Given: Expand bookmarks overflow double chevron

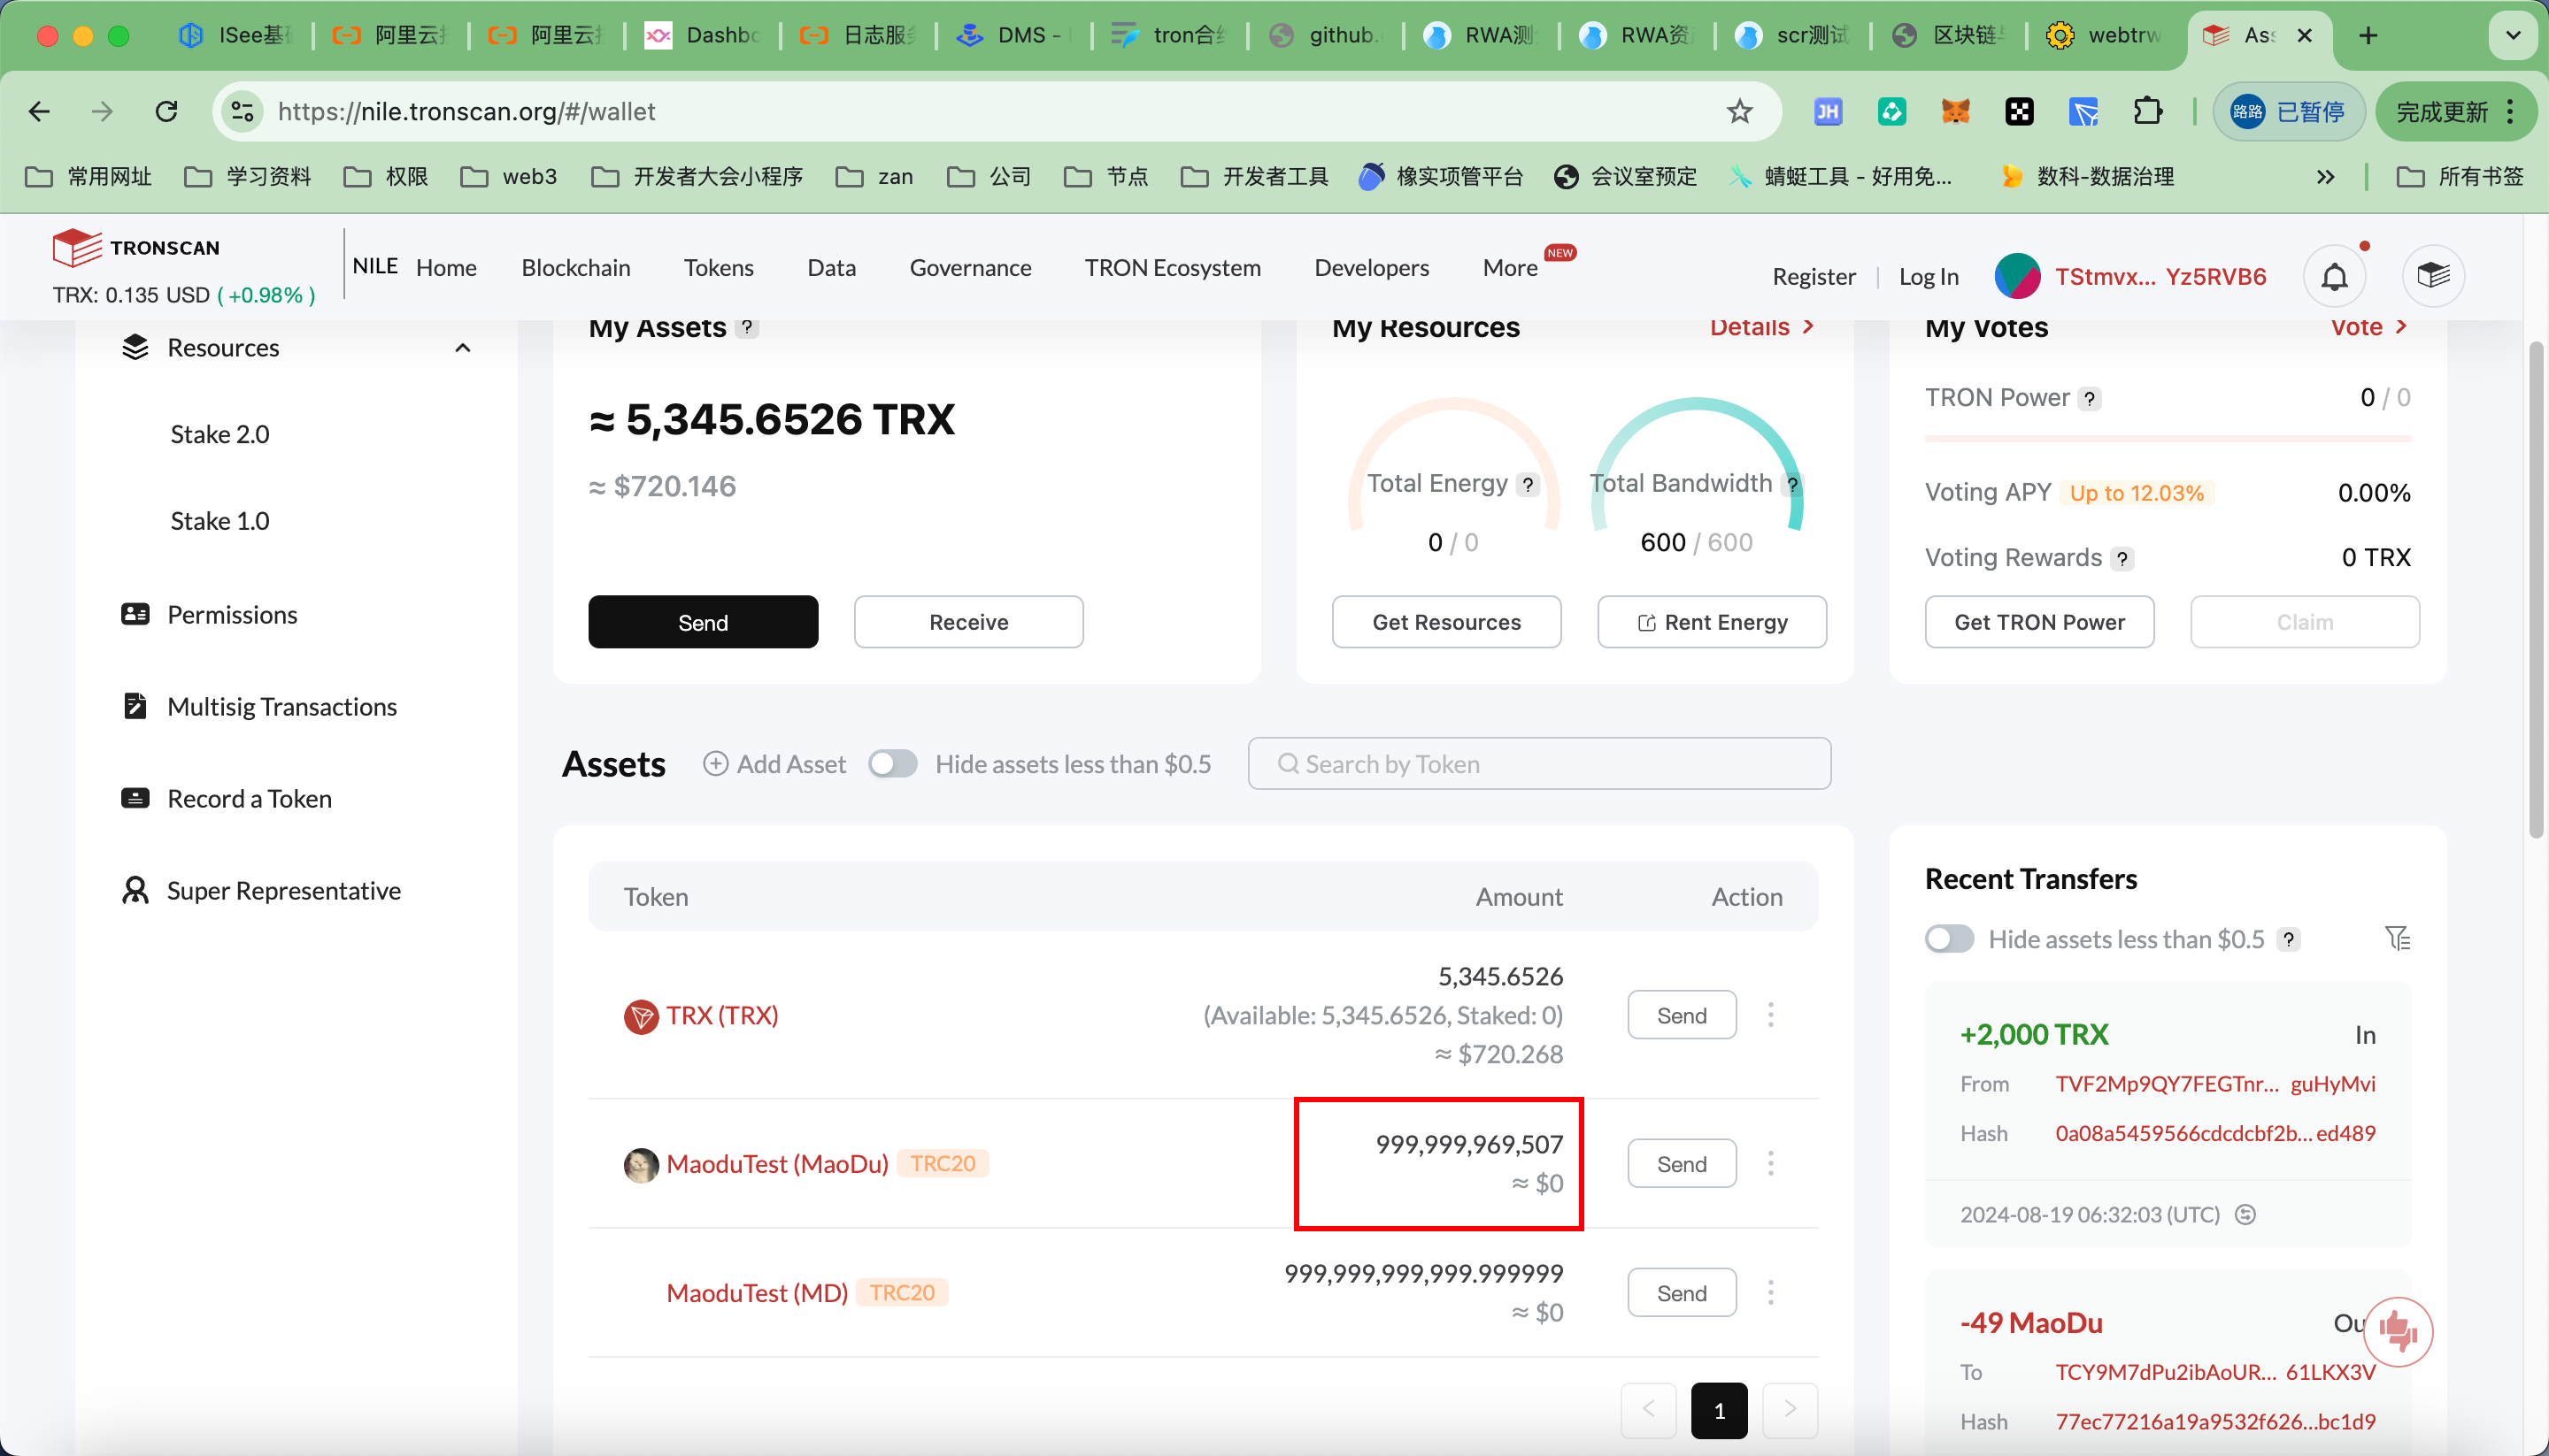Looking at the screenshot, I should coord(2325,177).
